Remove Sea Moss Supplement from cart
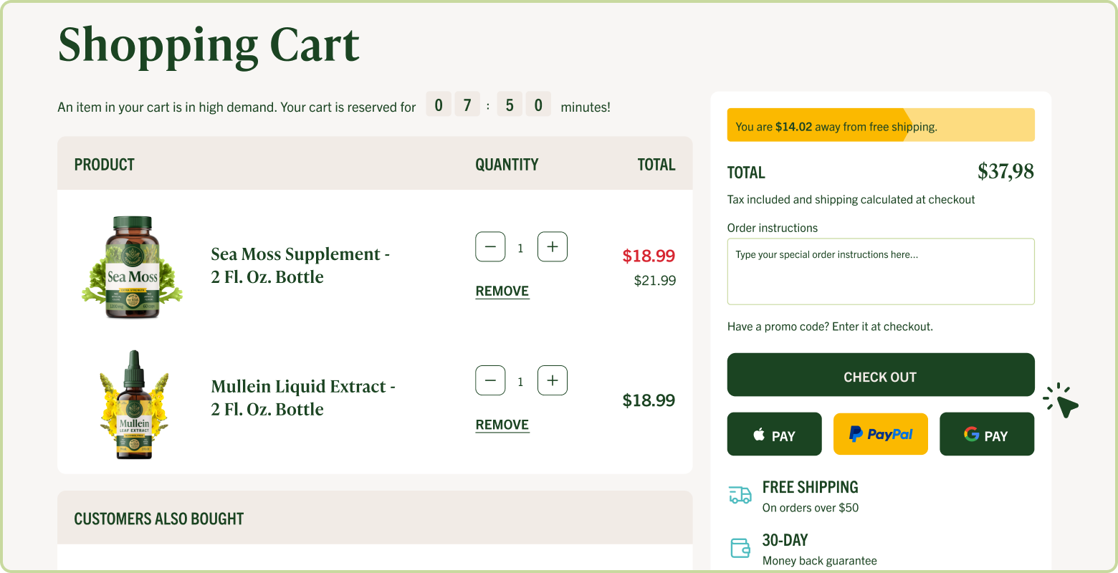1118x573 pixels. (502, 292)
